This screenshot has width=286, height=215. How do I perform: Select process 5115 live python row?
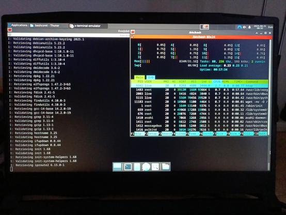(199, 98)
